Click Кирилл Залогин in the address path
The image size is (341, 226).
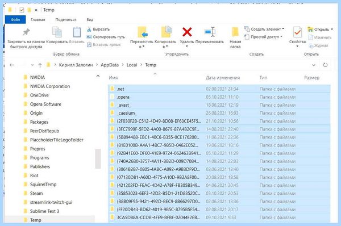pos(76,65)
